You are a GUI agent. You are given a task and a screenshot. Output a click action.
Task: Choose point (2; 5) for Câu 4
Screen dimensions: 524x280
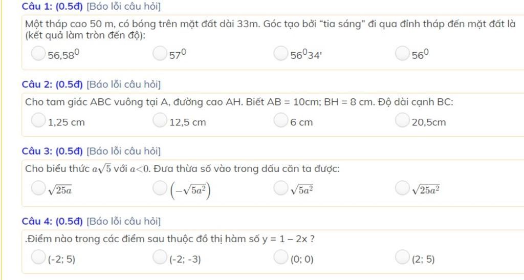pyautogui.click(x=402, y=257)
